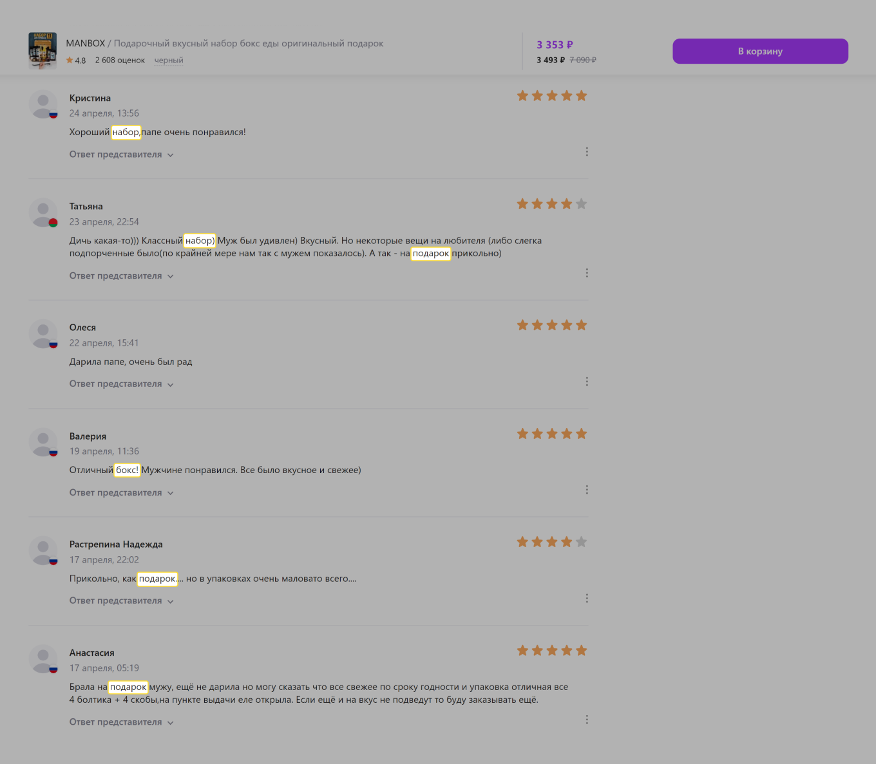Screen dimensions: 876x764
Task: Expand seller reply under Кристина's review
Action: pos(121,154)
